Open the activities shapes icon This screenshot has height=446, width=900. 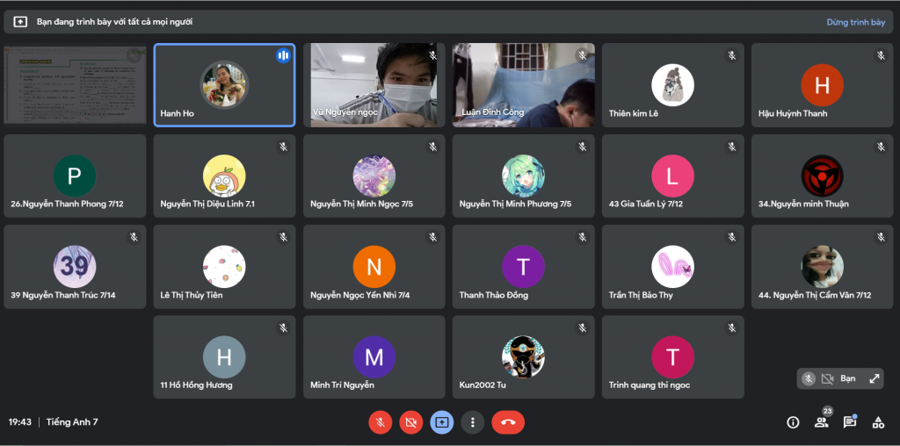pyautogui.click(x=877, y=422)
